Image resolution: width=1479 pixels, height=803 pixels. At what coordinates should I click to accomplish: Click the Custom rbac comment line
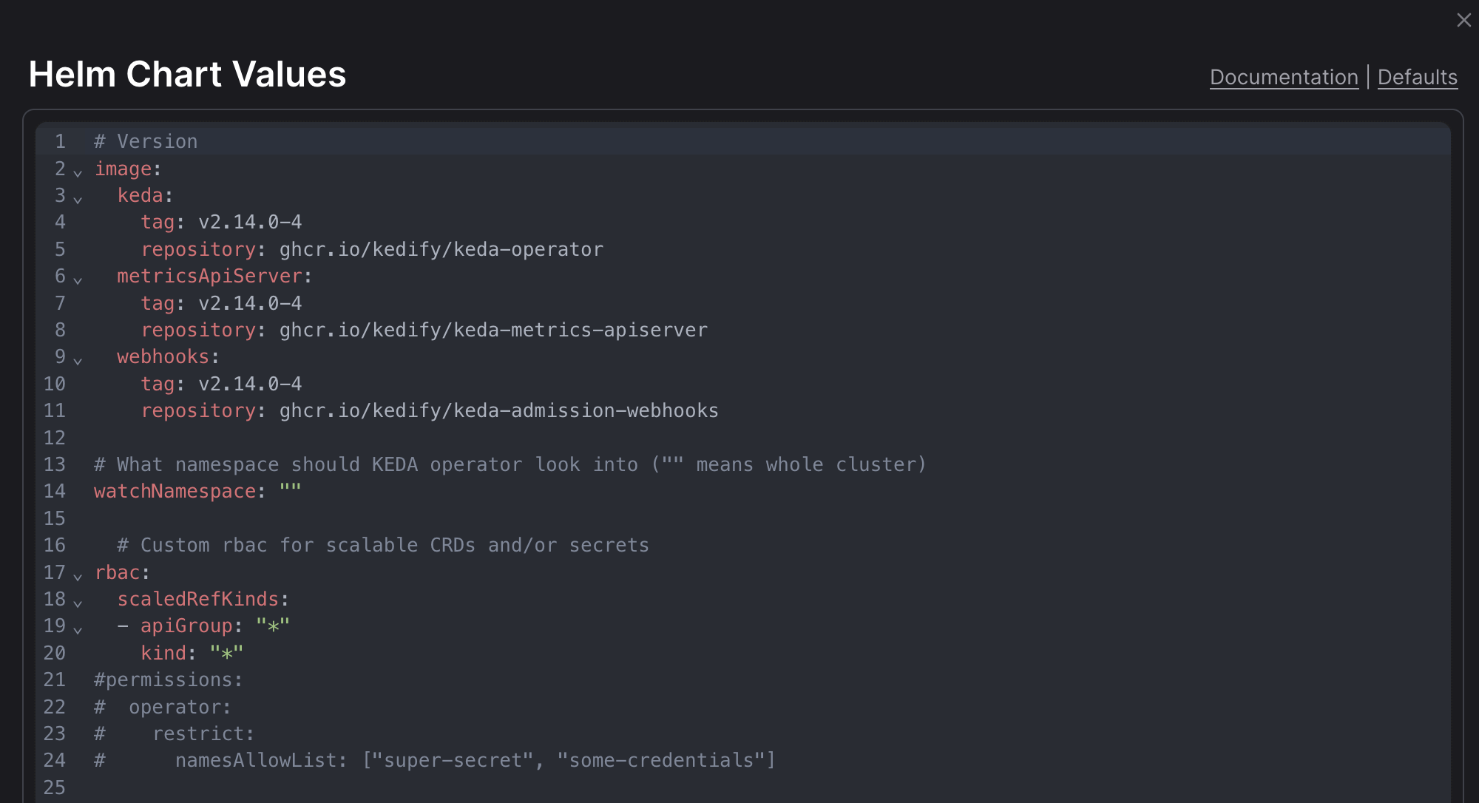383,545
